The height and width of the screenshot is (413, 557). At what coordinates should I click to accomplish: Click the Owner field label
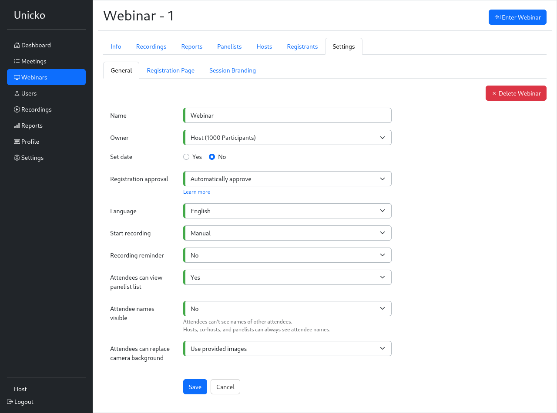(120, 138)
